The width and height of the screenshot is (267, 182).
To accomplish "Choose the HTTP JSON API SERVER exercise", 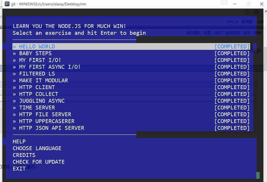I will 131,128.
